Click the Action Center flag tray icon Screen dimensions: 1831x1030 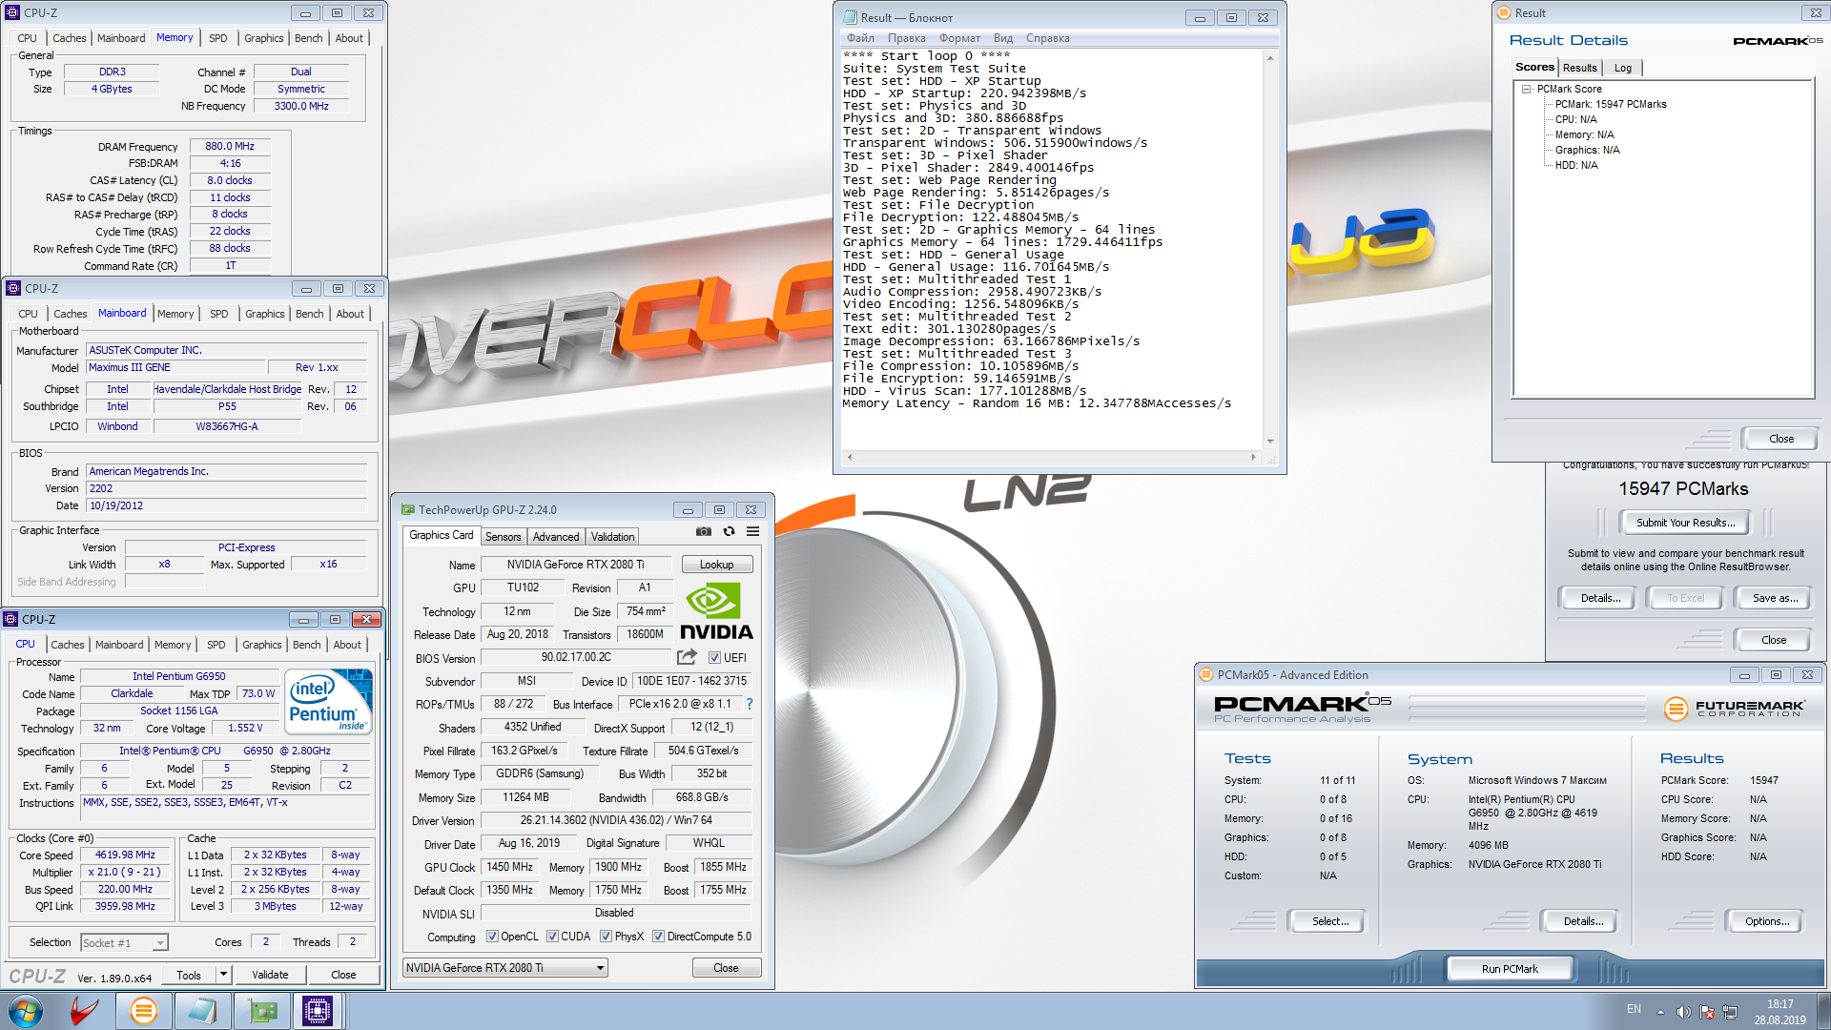[x=1707, y=1012]
